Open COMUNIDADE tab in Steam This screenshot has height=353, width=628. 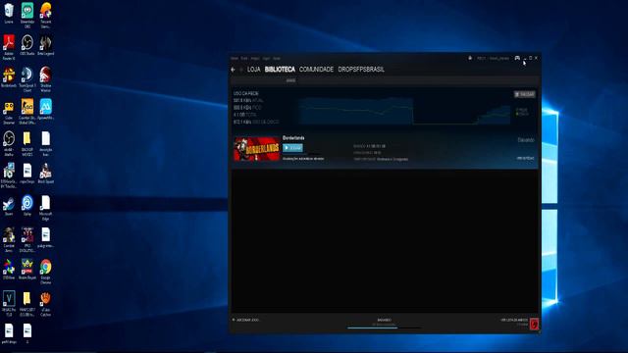[x=316, y=70]
